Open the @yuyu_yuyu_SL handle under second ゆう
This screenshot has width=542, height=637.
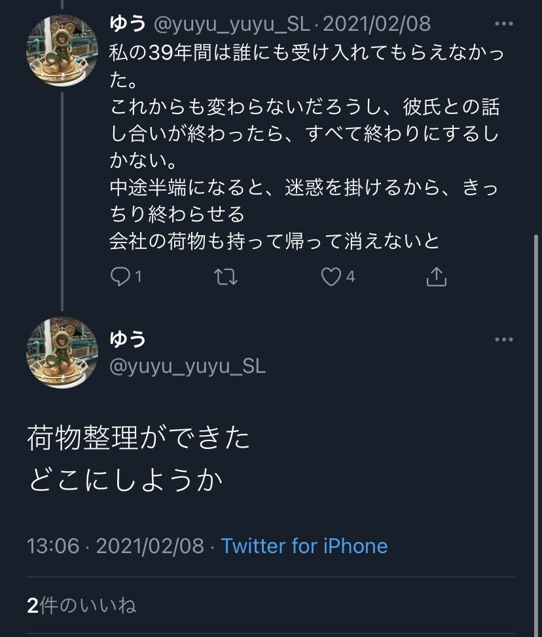pyautogui.click(x=187, y=366)
